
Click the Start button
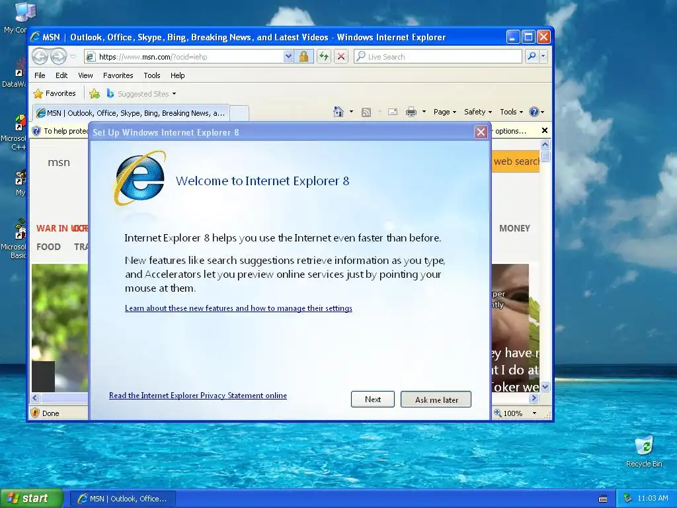(x=31, y=498)
